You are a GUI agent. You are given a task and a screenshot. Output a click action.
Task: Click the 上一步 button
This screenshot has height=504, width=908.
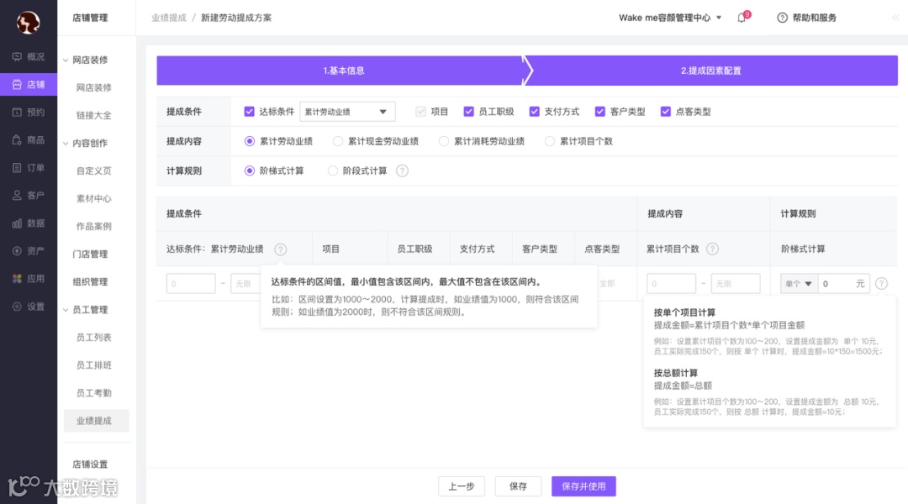click(x=462, y=486)
